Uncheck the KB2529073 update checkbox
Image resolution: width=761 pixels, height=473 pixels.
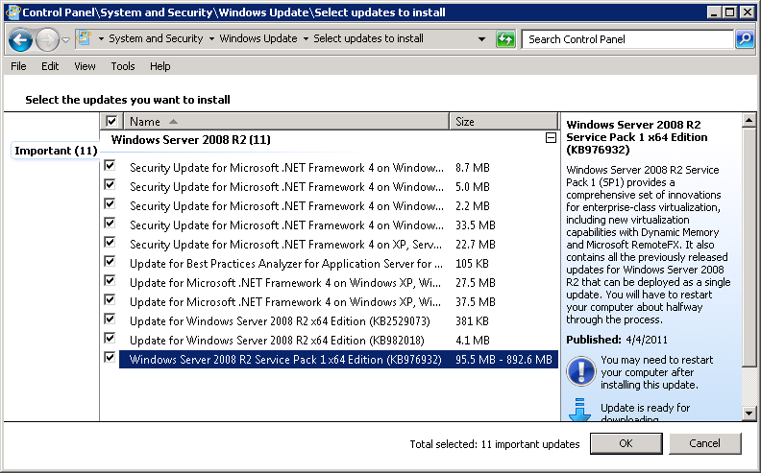point(110,319)
